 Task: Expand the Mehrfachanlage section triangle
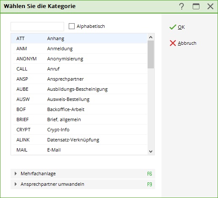point(16,174)
